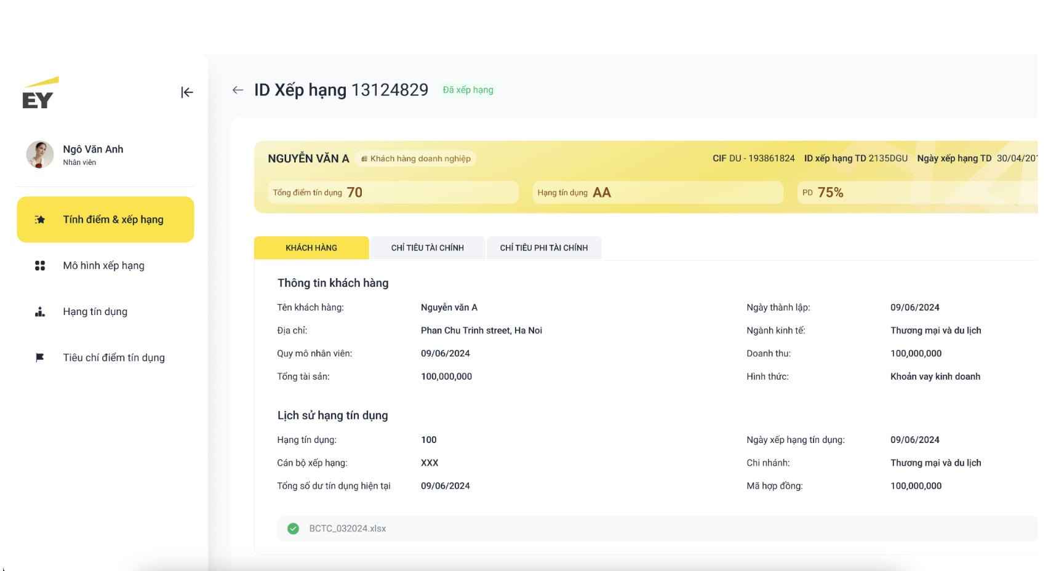Select Hạng tín dụng in the sidebar
The width and height of the screenshot is (1051, 571).
point(105,312)
